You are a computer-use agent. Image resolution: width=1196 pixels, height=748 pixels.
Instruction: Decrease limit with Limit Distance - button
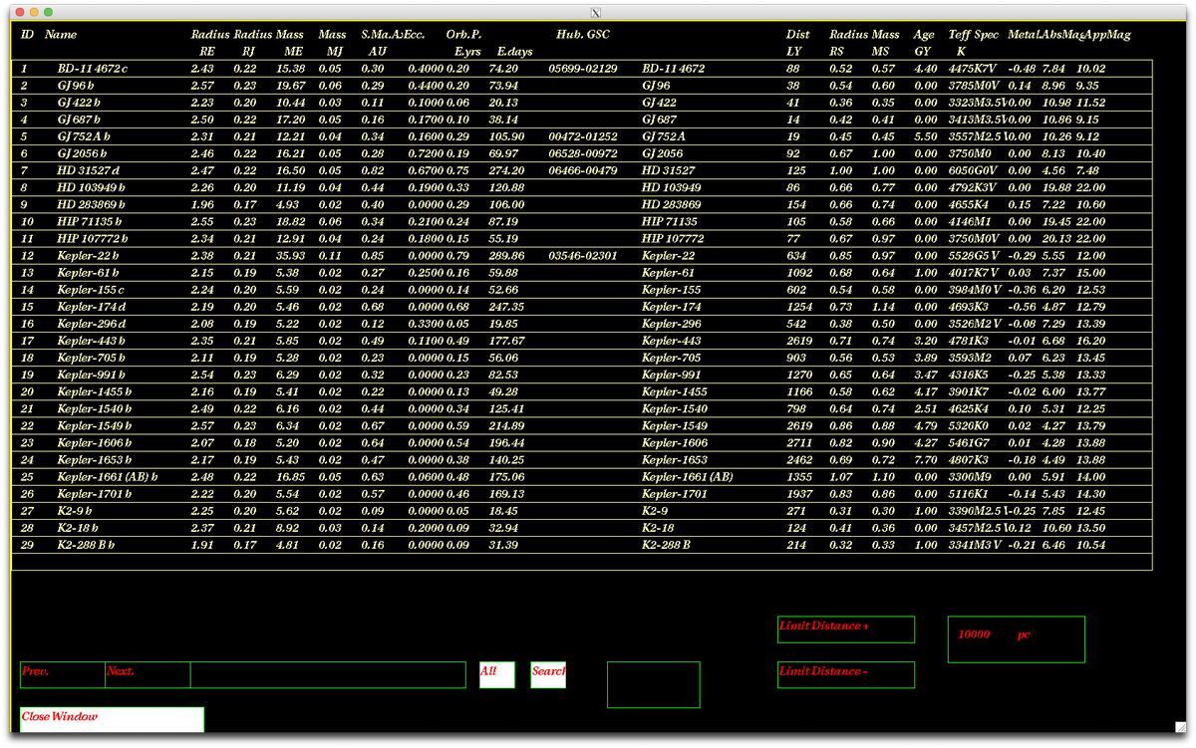click(x=845, y=674)
